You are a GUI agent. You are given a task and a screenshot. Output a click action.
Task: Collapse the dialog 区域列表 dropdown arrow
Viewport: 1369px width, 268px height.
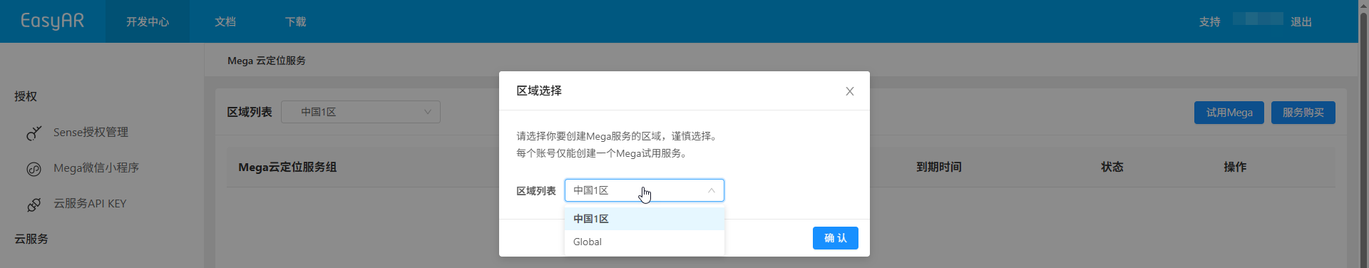click(x=712, y=190)
